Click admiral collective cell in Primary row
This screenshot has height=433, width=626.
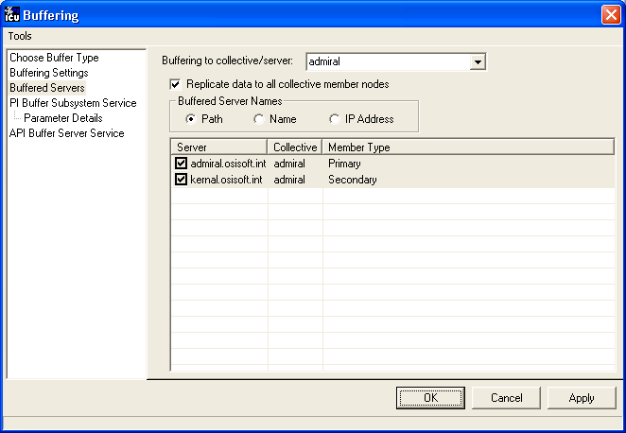coord(289,164)
